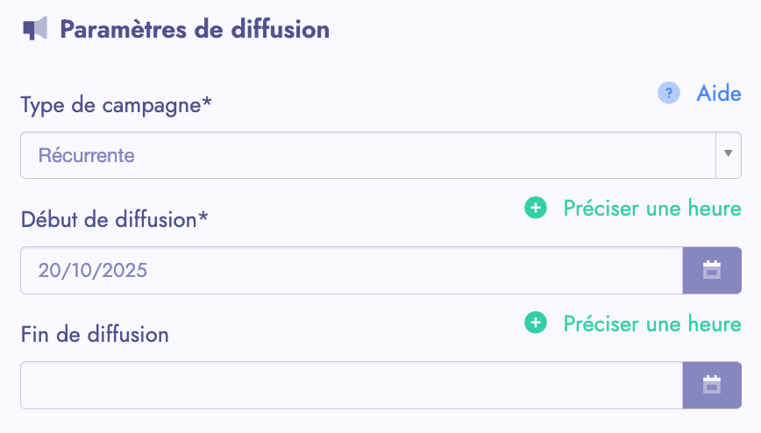Viewport: 761px width, 433px height.
Task: Open the Aide help link
Action: [719, 93]
